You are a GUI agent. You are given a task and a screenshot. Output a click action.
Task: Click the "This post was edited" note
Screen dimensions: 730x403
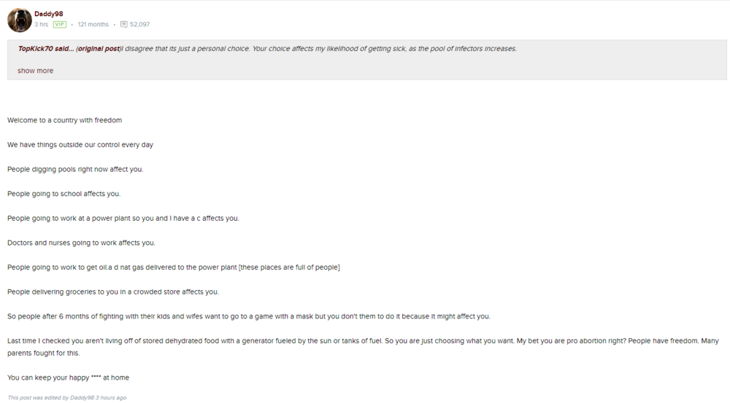[66, 398]
